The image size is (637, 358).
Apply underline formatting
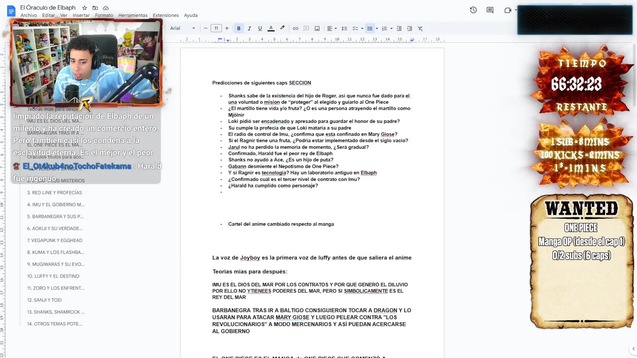click(260, 28)
